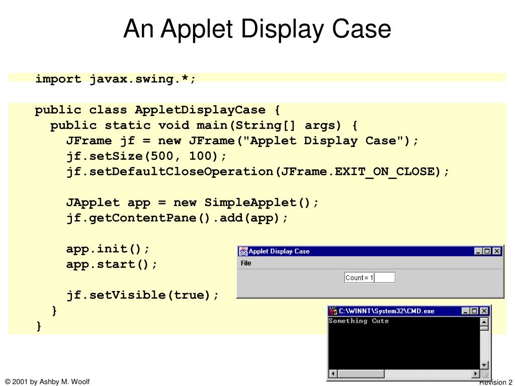The height and width of the screenshot is (386, 515).
Task: Click the Java icon in Applet Display Case title bar
Action: (243, 251)
